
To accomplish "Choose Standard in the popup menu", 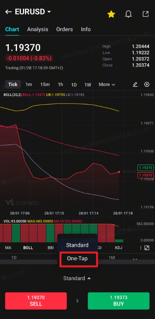I will [x=77, y=245].
